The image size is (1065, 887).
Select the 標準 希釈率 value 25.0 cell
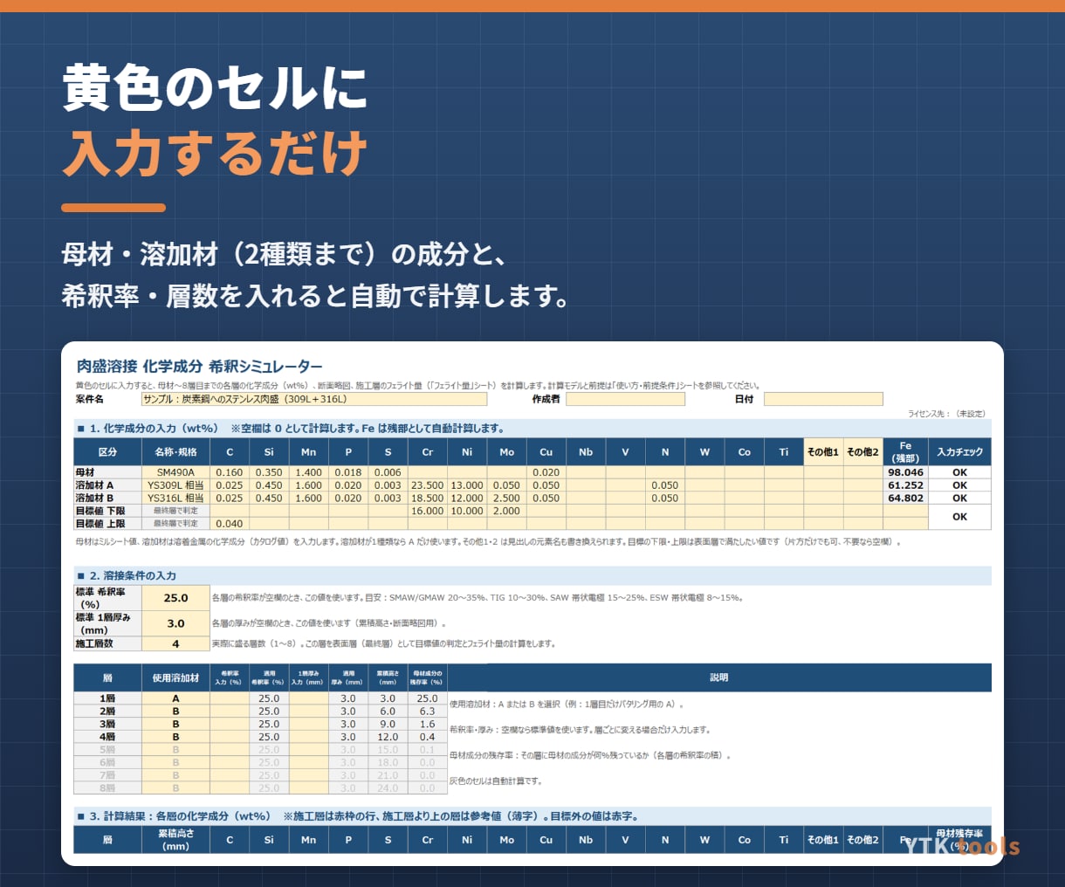tap(175, 598)
